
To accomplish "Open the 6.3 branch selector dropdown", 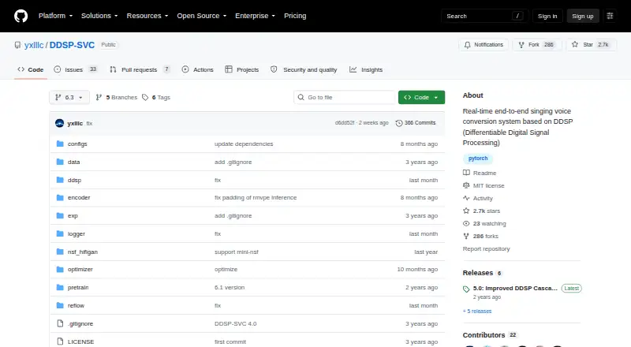I will [x=69, y=98].
